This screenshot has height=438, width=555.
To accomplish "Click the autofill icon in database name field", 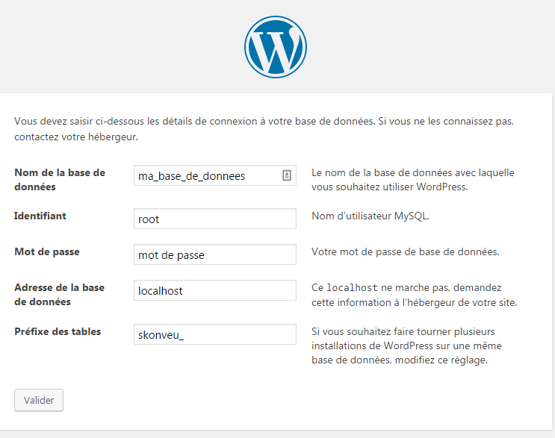I will tap(287, 175).
